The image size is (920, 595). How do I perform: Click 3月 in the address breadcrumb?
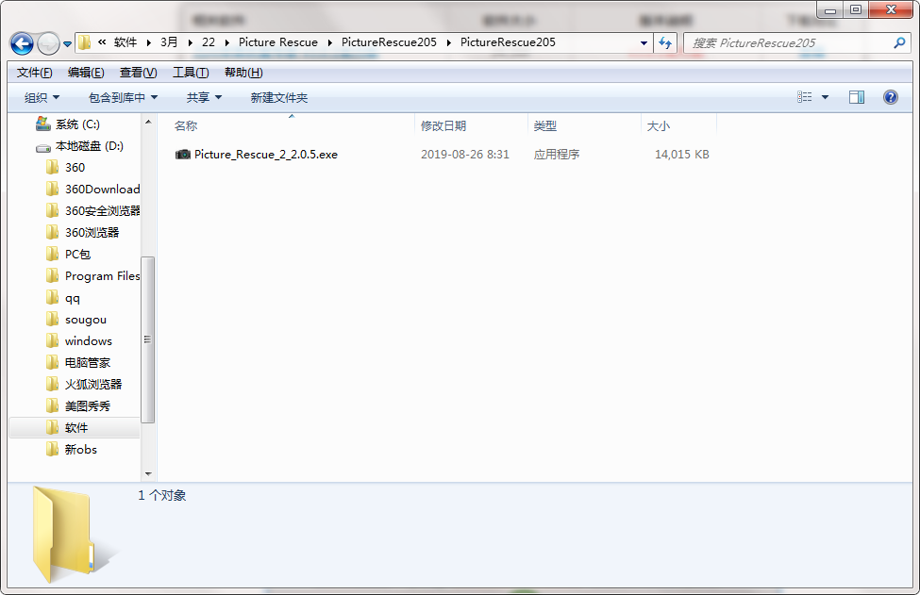169,42
